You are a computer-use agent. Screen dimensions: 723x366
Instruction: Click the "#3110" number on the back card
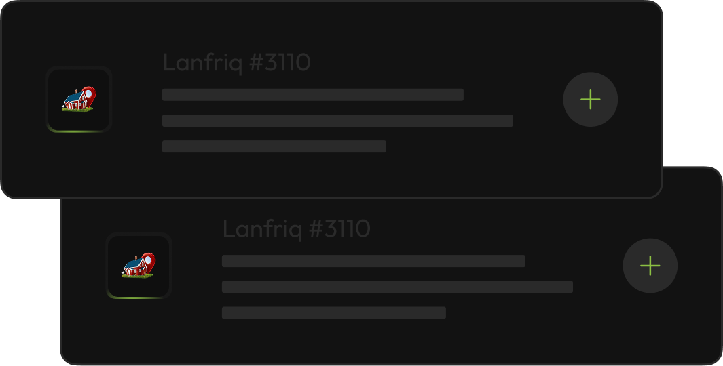[x=340, y=229]
